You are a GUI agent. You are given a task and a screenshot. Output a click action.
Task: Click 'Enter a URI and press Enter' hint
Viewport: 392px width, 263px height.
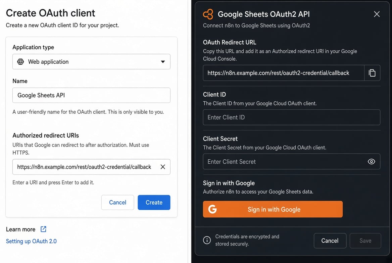click(x=53, y=182)
